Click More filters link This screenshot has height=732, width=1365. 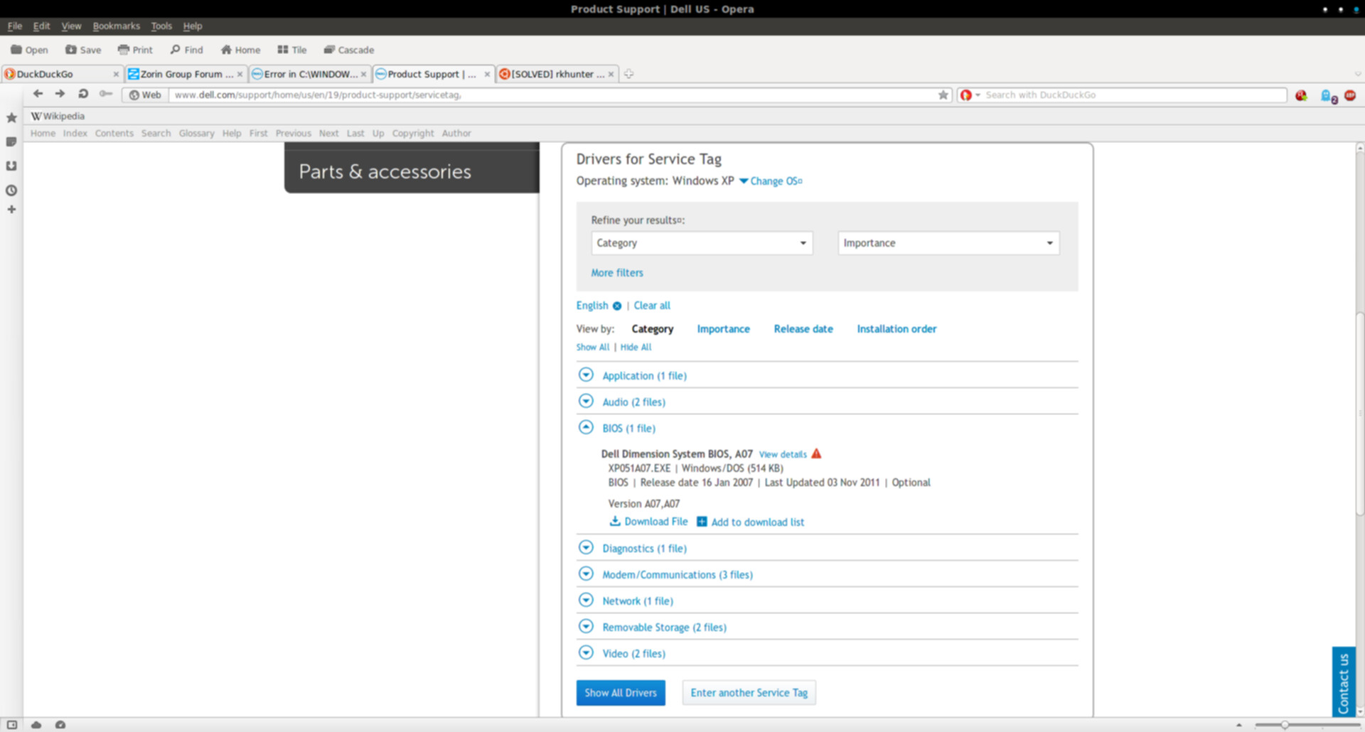point(617,273)
